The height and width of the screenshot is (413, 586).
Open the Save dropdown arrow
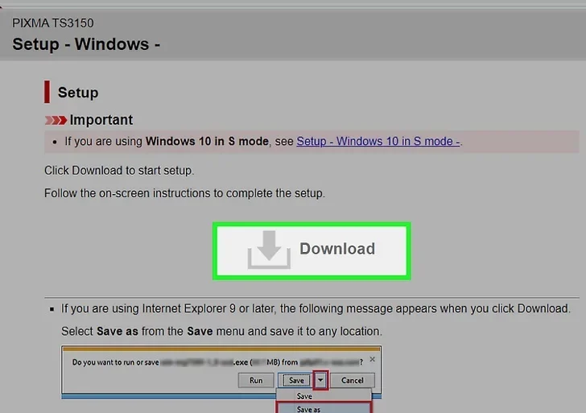(x=320, y=380)
